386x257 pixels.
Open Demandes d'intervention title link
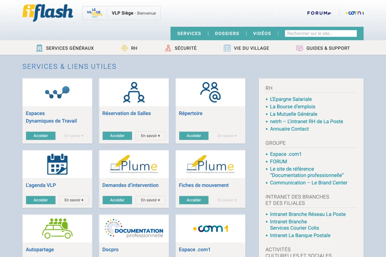[x=130, y=185]
